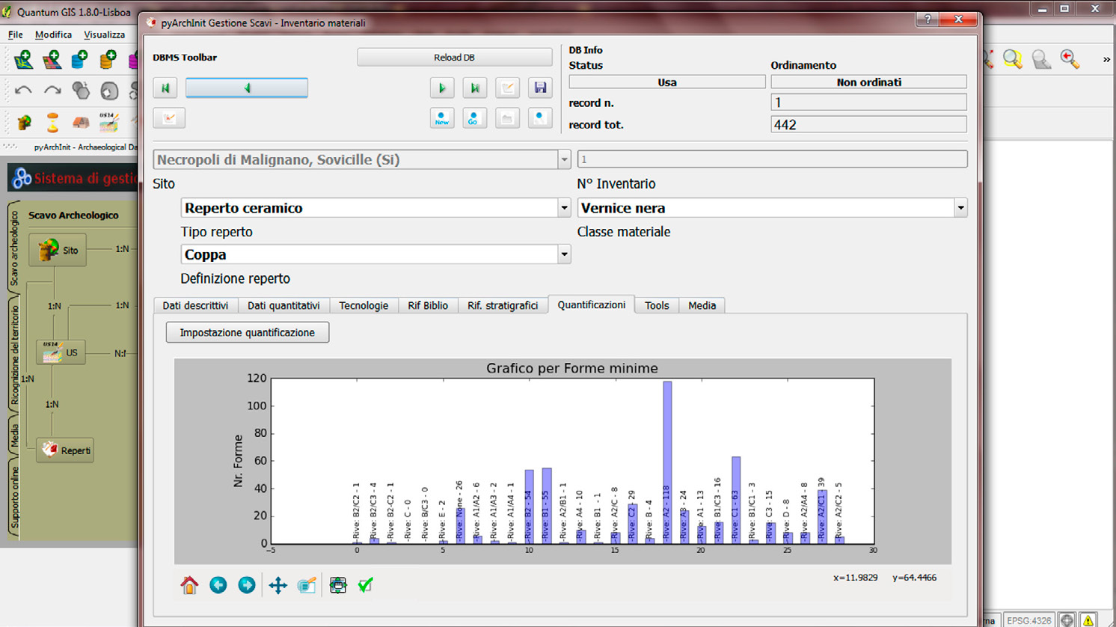This screenshot has width=1116, height=627.
Task: Go forward to next chart view
Action: 247,585
